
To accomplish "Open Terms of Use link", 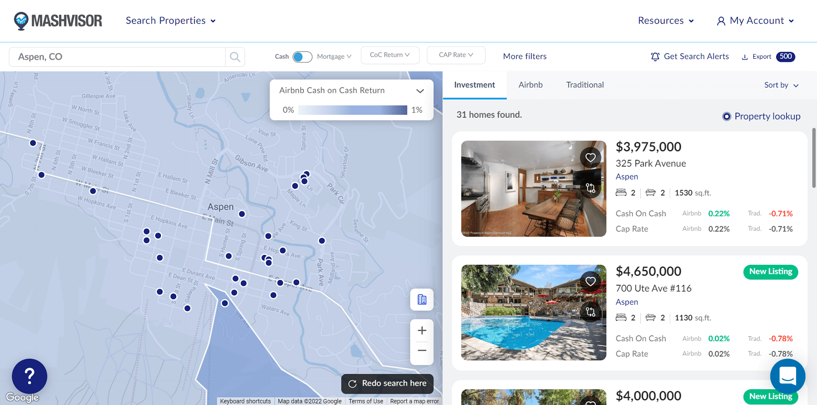I will pos(366,401).
